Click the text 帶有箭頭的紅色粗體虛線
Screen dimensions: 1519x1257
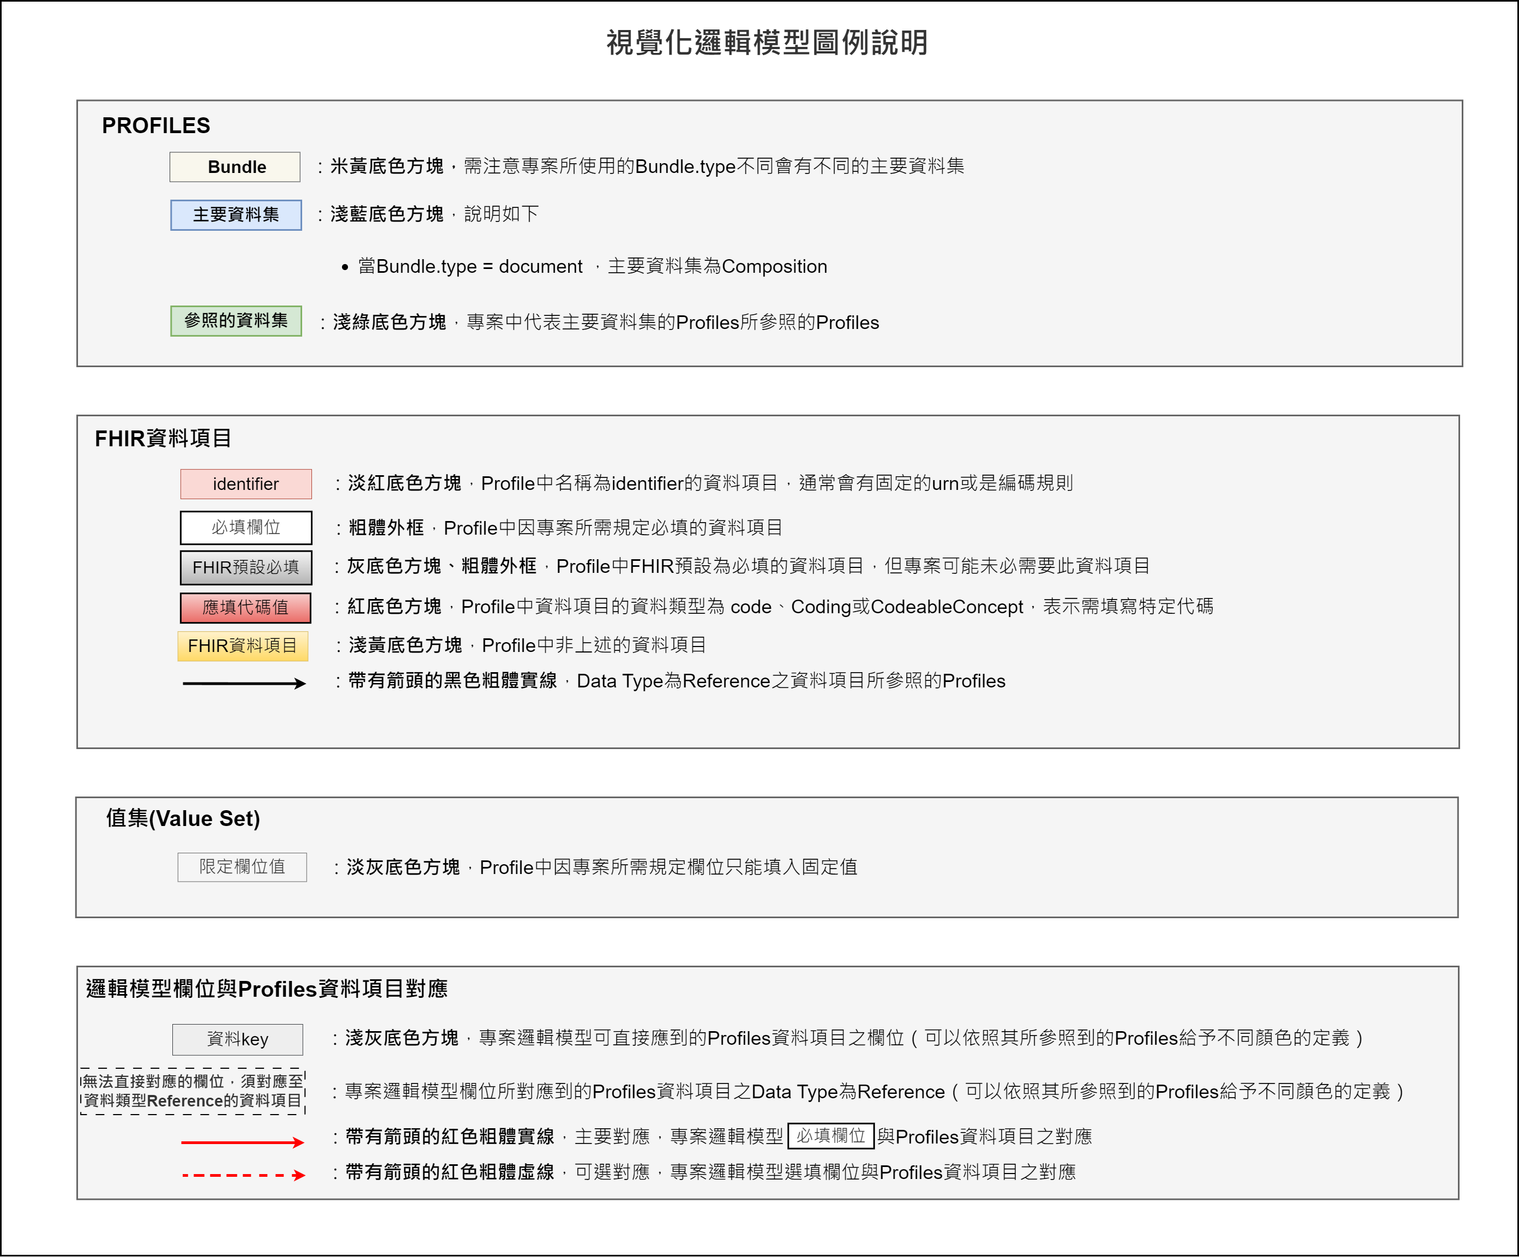[450, 1172]
